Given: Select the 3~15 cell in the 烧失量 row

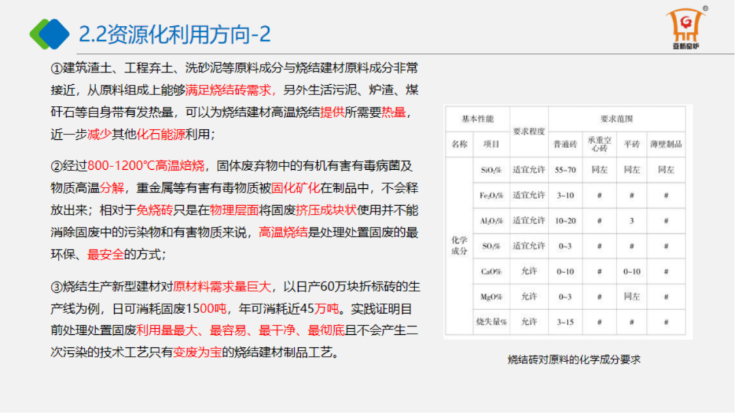Looking at the screenshot, I should (564, 321).
